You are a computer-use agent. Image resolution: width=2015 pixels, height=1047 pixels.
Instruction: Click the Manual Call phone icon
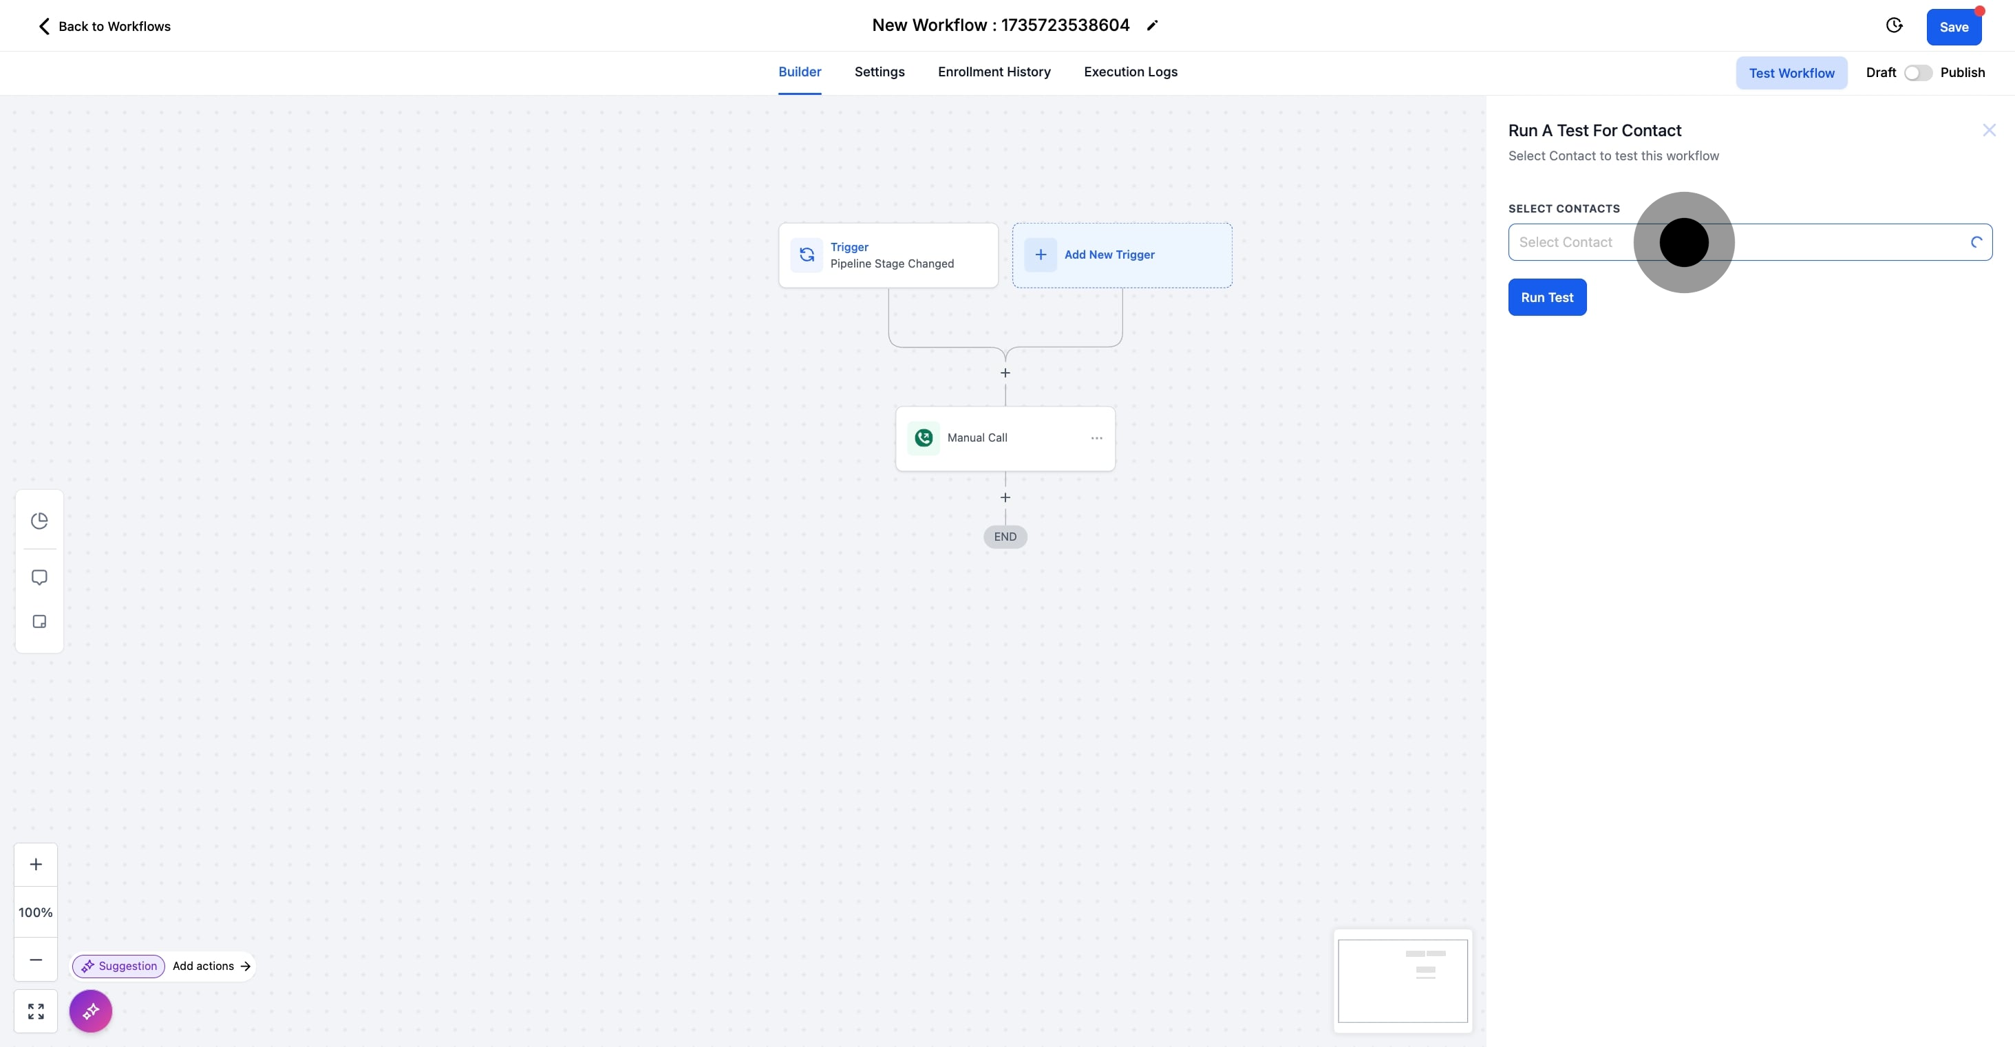click(924, 438)
